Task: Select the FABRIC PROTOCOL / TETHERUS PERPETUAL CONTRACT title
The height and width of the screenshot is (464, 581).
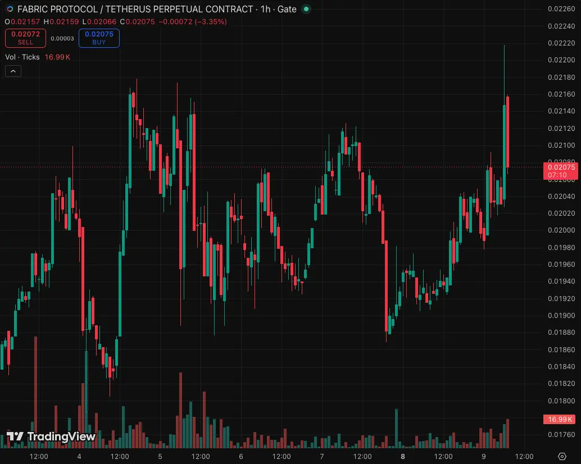Action: [135, 9]
